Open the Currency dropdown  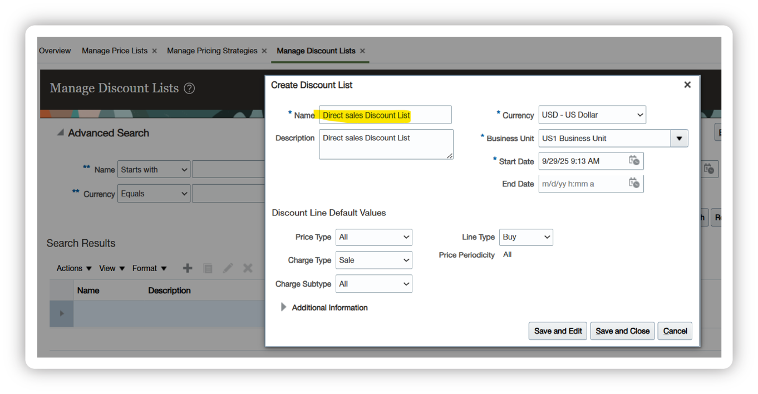(592, 115)
